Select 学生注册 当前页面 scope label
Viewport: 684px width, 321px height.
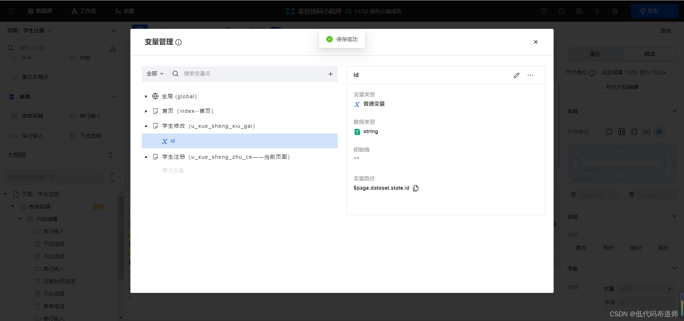click(x=226, y=157)
